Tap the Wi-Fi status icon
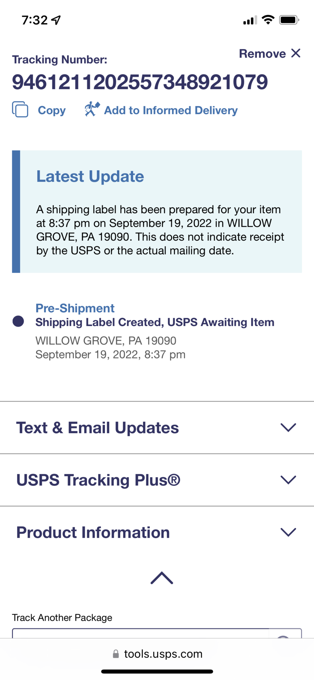The height and width of the screenshot is (680, 314). coord(268,20)
